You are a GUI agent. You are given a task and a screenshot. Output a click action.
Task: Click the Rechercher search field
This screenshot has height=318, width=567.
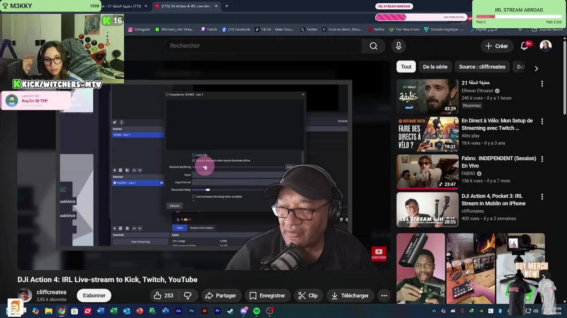263,46
